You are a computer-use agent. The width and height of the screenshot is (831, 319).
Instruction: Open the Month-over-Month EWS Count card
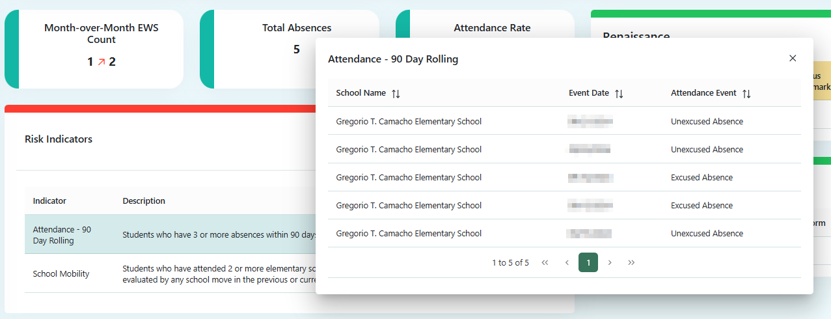pyautogui.click(x=101, y=49)
